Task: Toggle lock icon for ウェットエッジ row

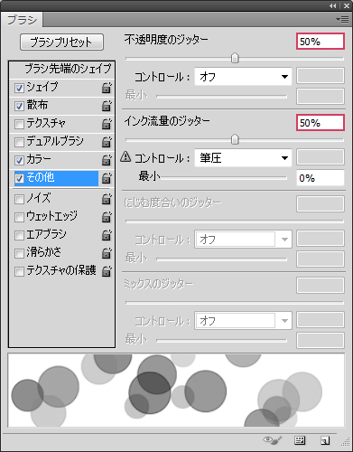Action: click(x=107, y=217)
